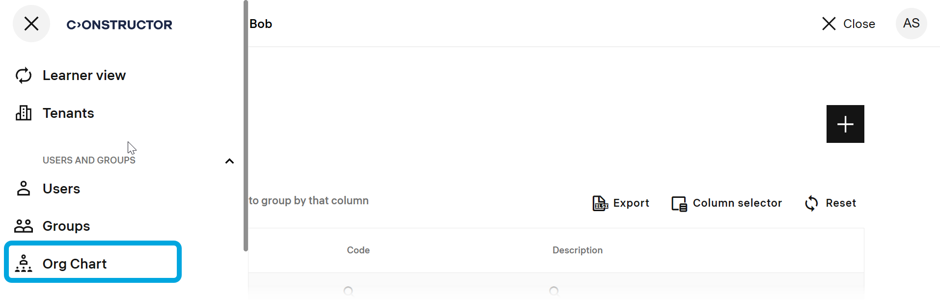
Task: Collapse the Users and Groups section
Action: click(x=229, y=161)
